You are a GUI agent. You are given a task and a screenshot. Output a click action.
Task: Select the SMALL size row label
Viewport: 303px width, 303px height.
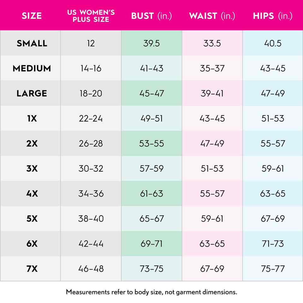32,43
